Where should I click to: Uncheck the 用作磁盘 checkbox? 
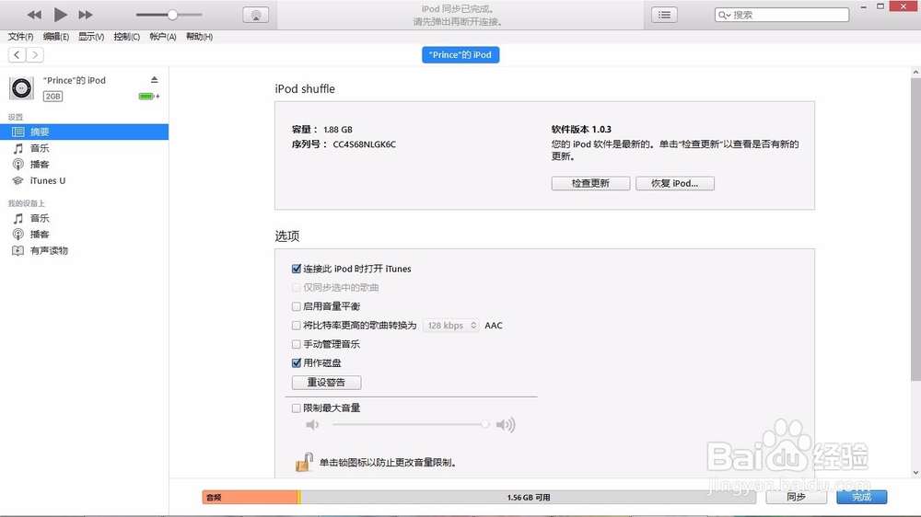point(296,362)
